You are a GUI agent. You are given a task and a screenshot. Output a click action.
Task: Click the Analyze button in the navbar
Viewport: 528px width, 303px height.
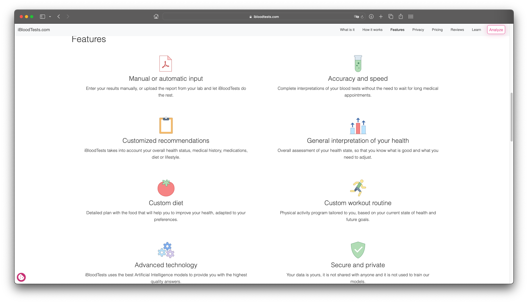point(496,29)
